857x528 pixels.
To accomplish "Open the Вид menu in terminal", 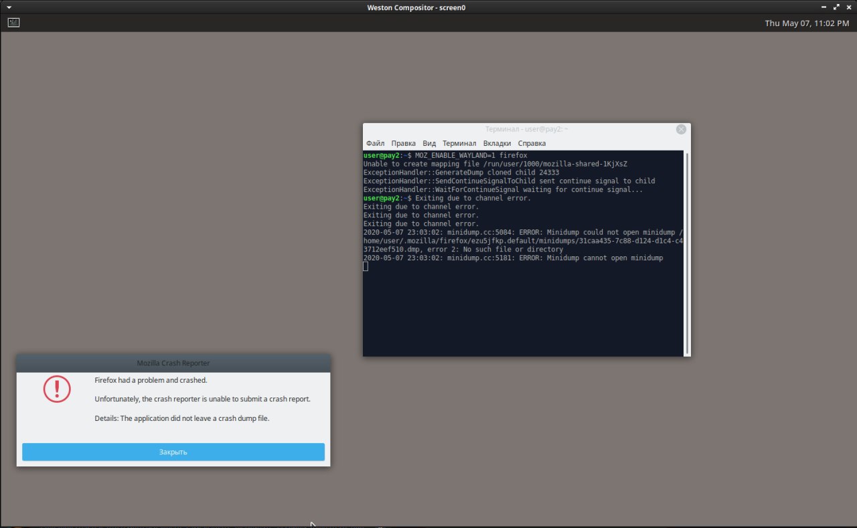I will pos(429,143).
